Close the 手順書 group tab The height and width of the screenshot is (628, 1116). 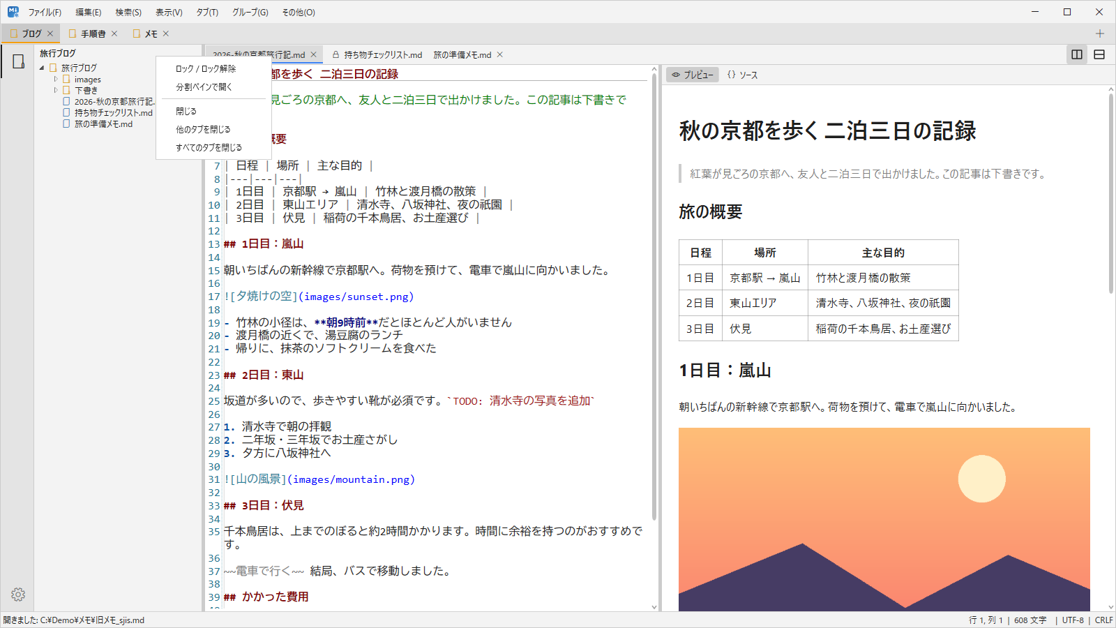pyautogui.click(x=114, y=33)
